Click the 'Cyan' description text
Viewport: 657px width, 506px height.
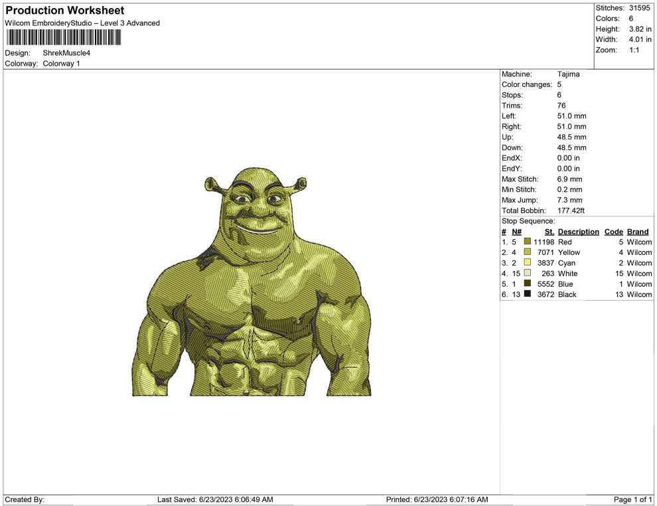567,263
